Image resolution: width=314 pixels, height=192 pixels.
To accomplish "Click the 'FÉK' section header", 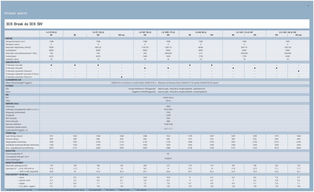I will point(7,95).
